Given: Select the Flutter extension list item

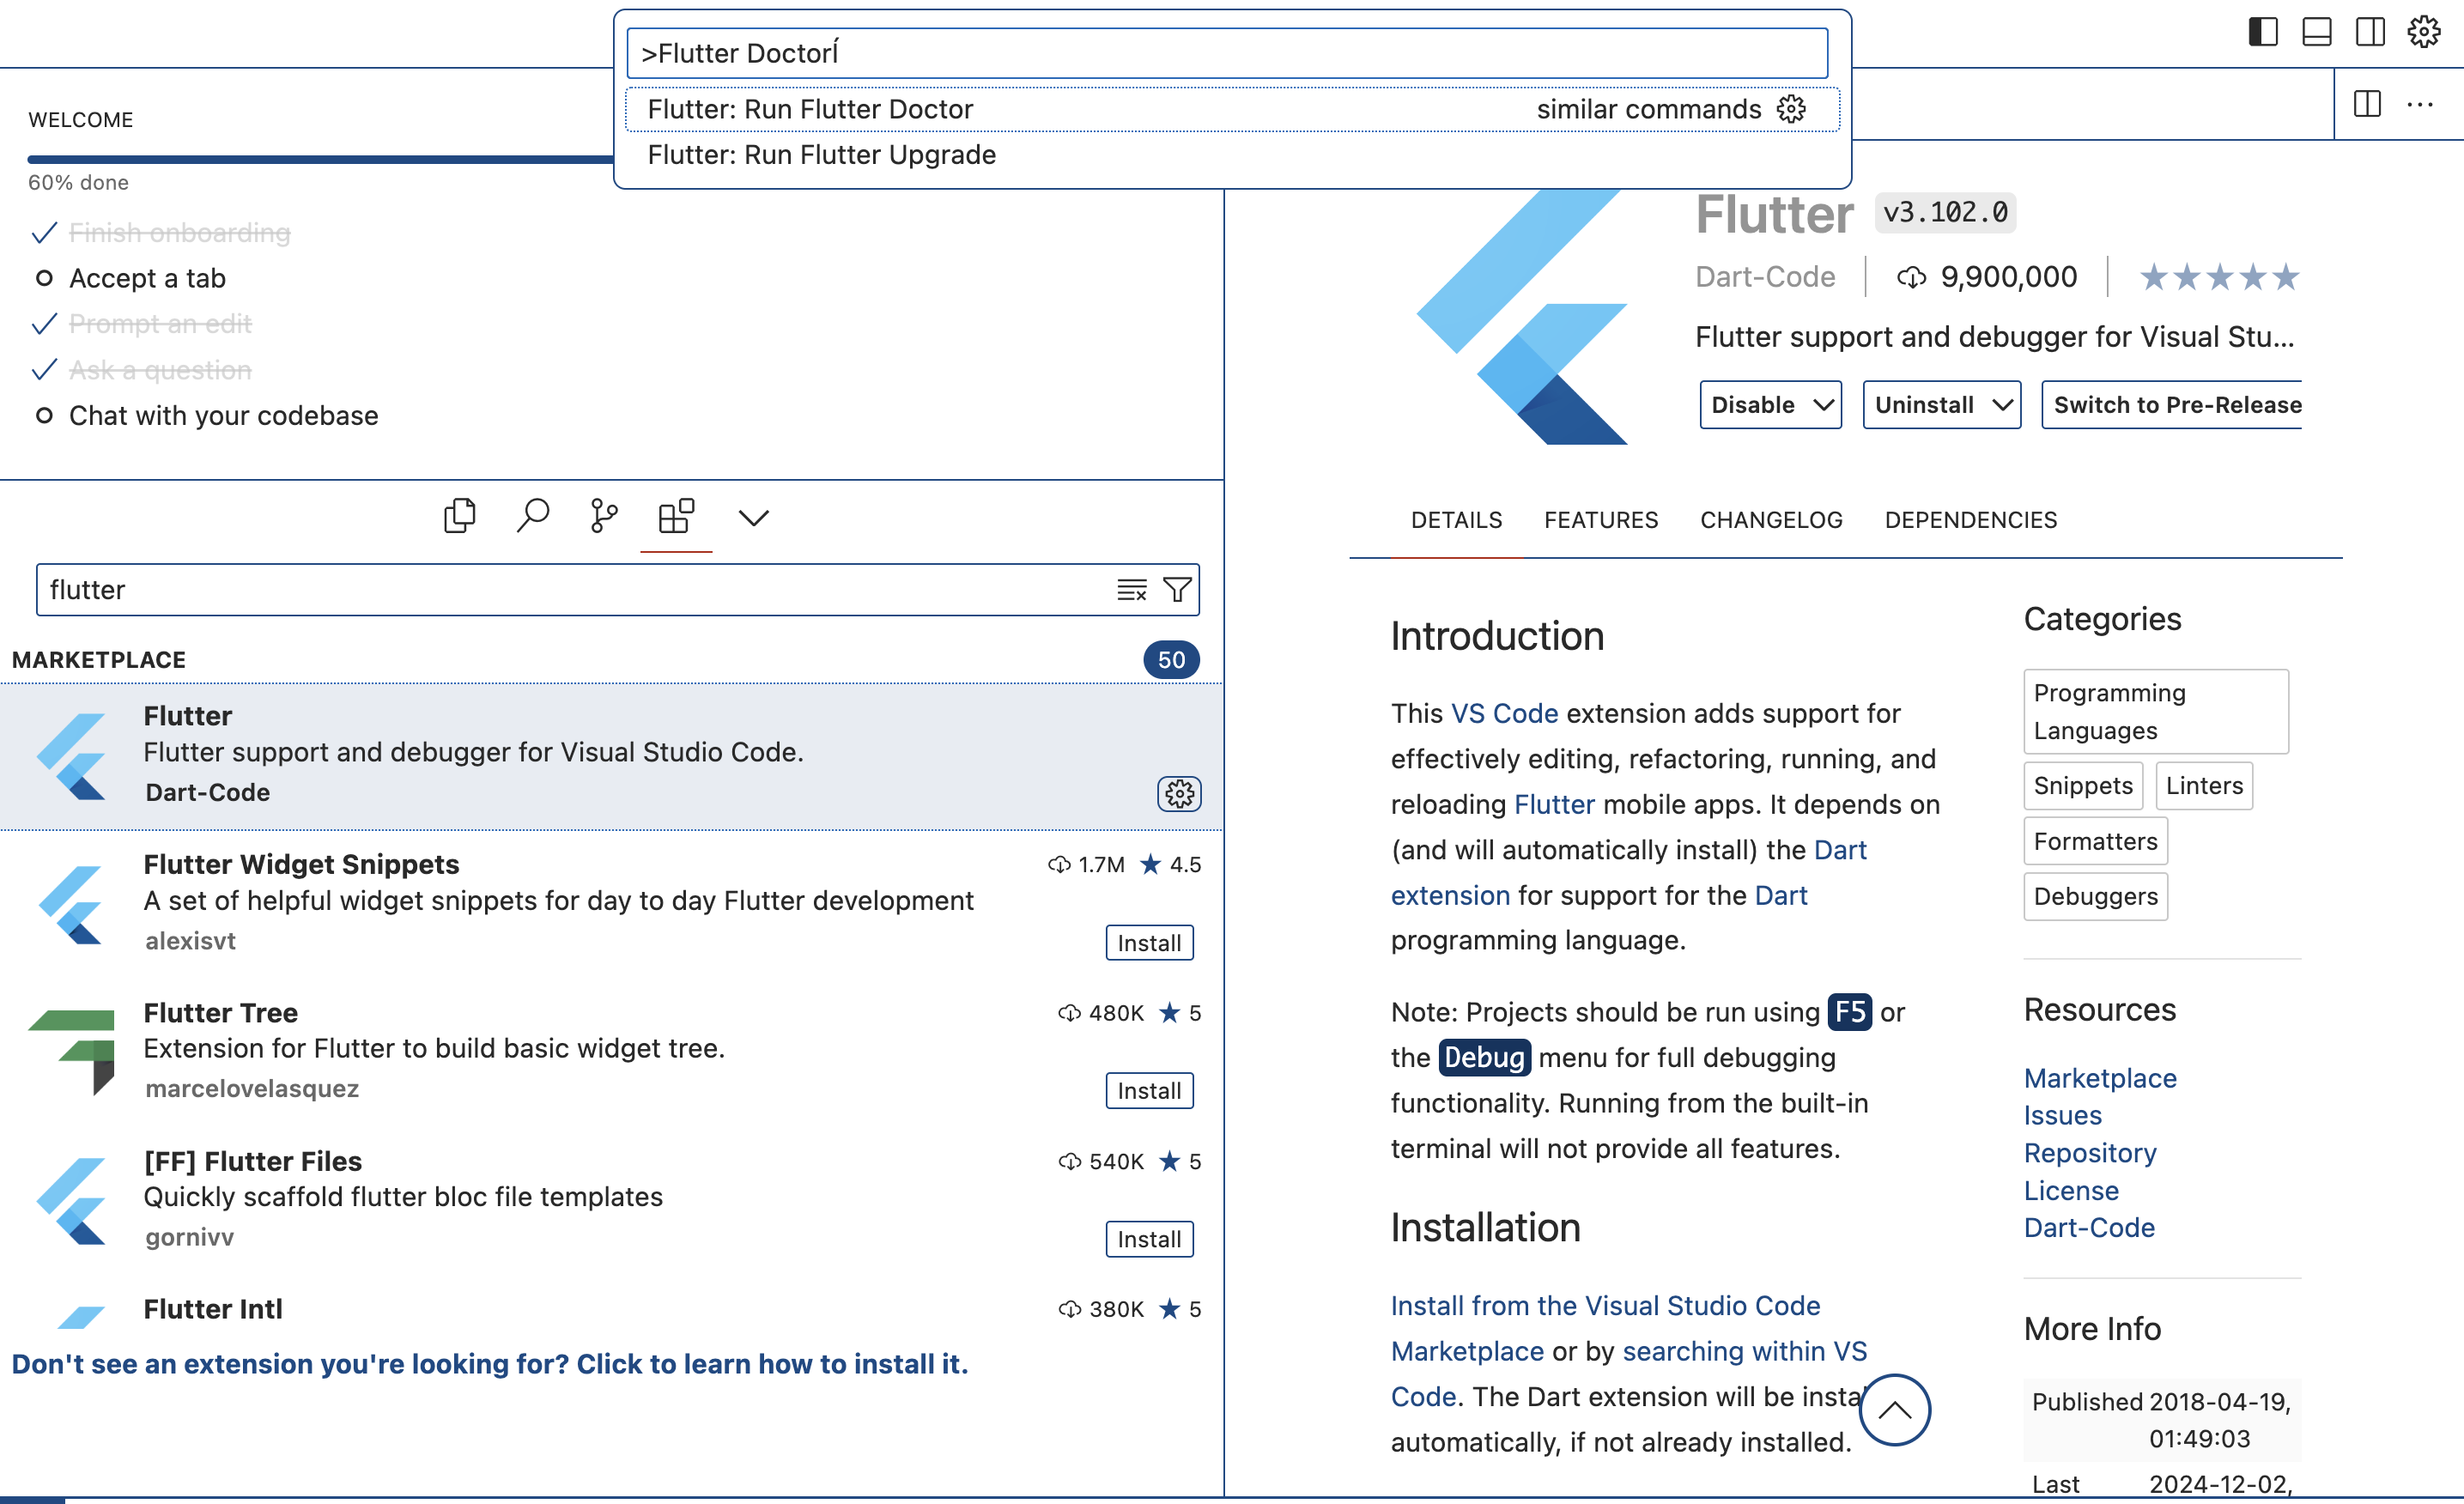Looking at the screenshot, I should pos(611,756).
